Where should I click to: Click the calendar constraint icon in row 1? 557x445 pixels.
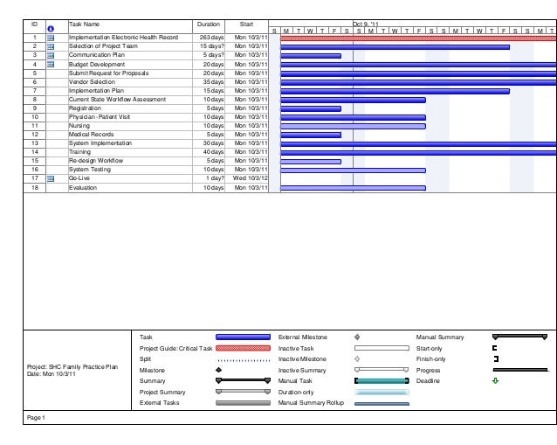pos(51,38)
